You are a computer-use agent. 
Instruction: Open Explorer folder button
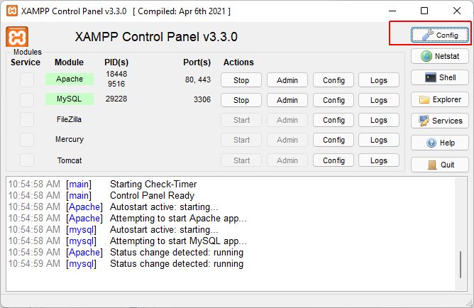click(439, 99)
